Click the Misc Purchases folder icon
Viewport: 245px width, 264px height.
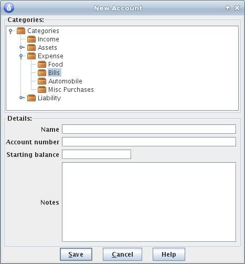coord(42,90)
